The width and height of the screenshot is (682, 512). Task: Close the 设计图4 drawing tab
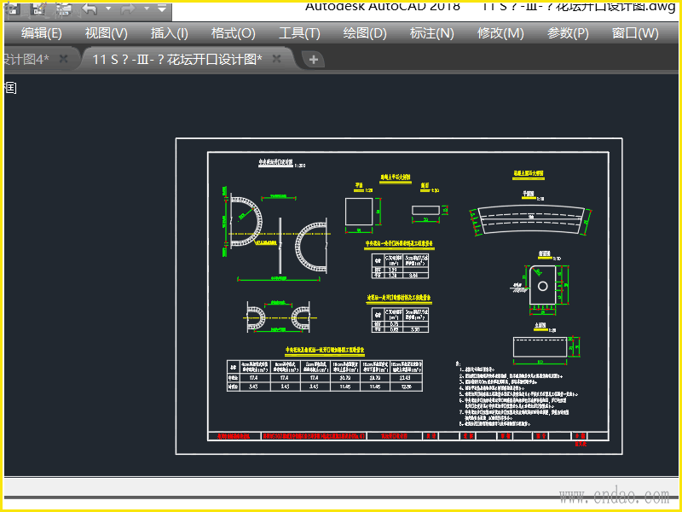coord(63,59)
